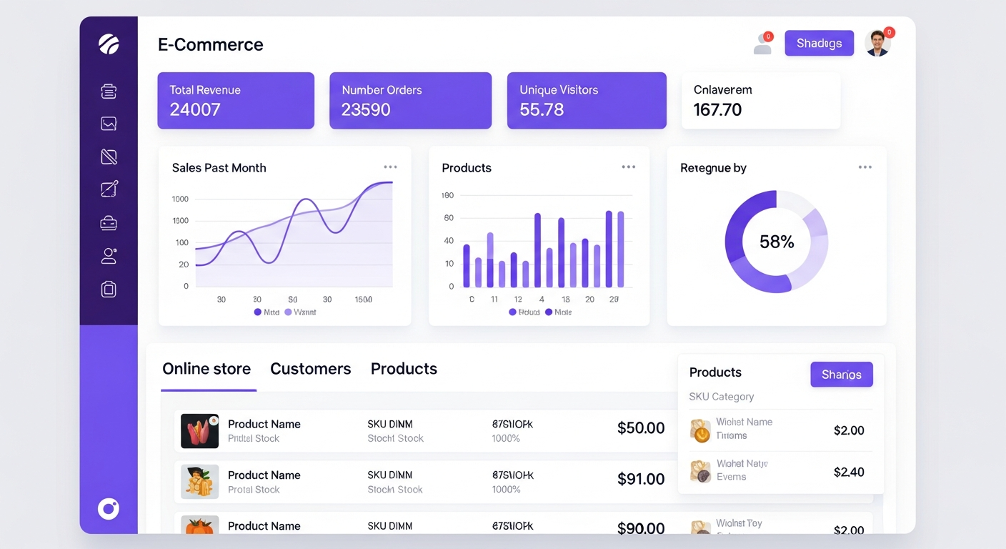Open the dashboard icon in the sidebar

click(109, 91)
